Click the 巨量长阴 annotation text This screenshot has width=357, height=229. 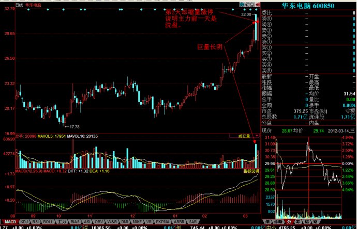(x=210, y=46)
